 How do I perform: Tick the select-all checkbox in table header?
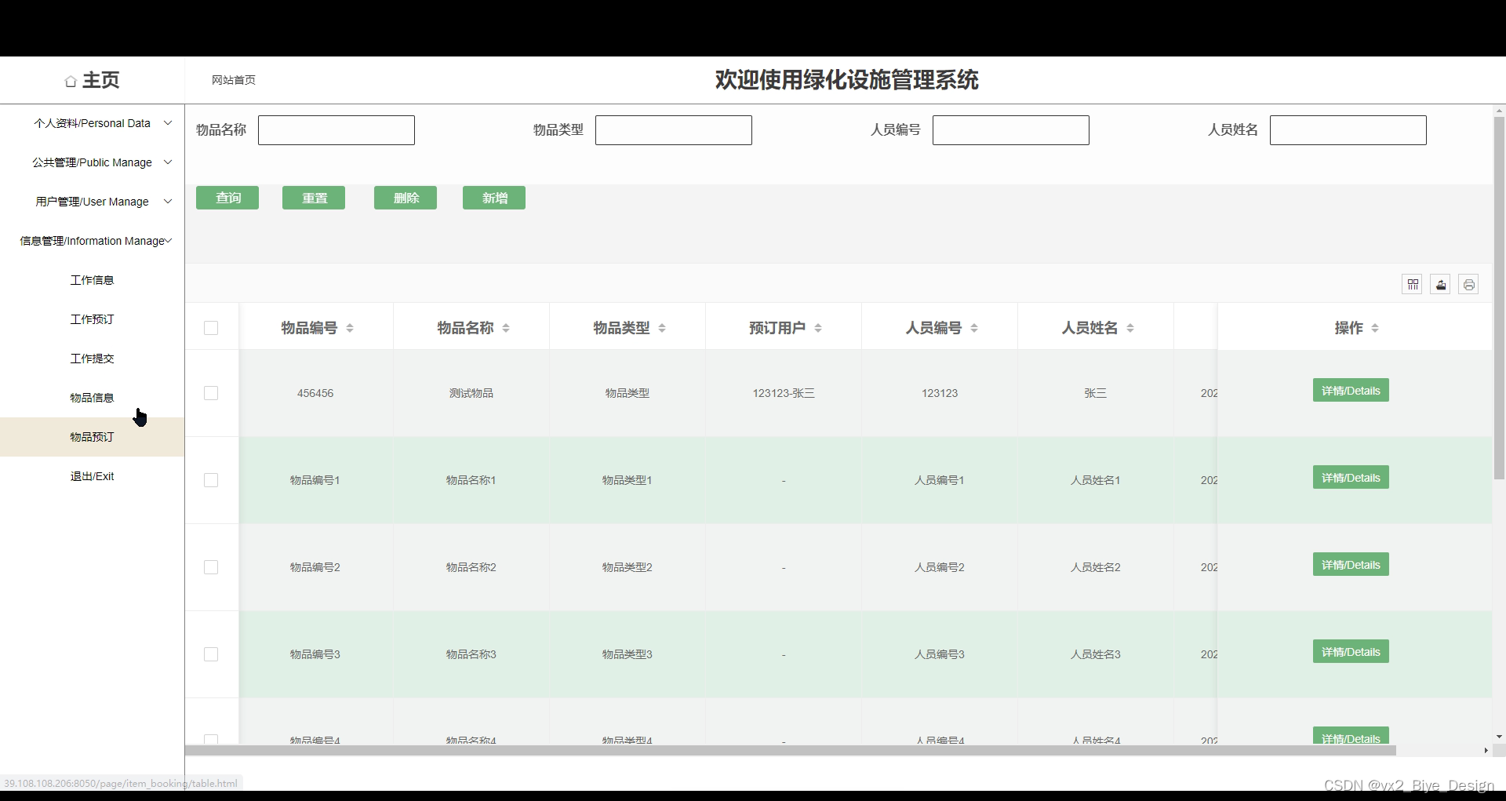pyautogui.click(x=211, y=328)
